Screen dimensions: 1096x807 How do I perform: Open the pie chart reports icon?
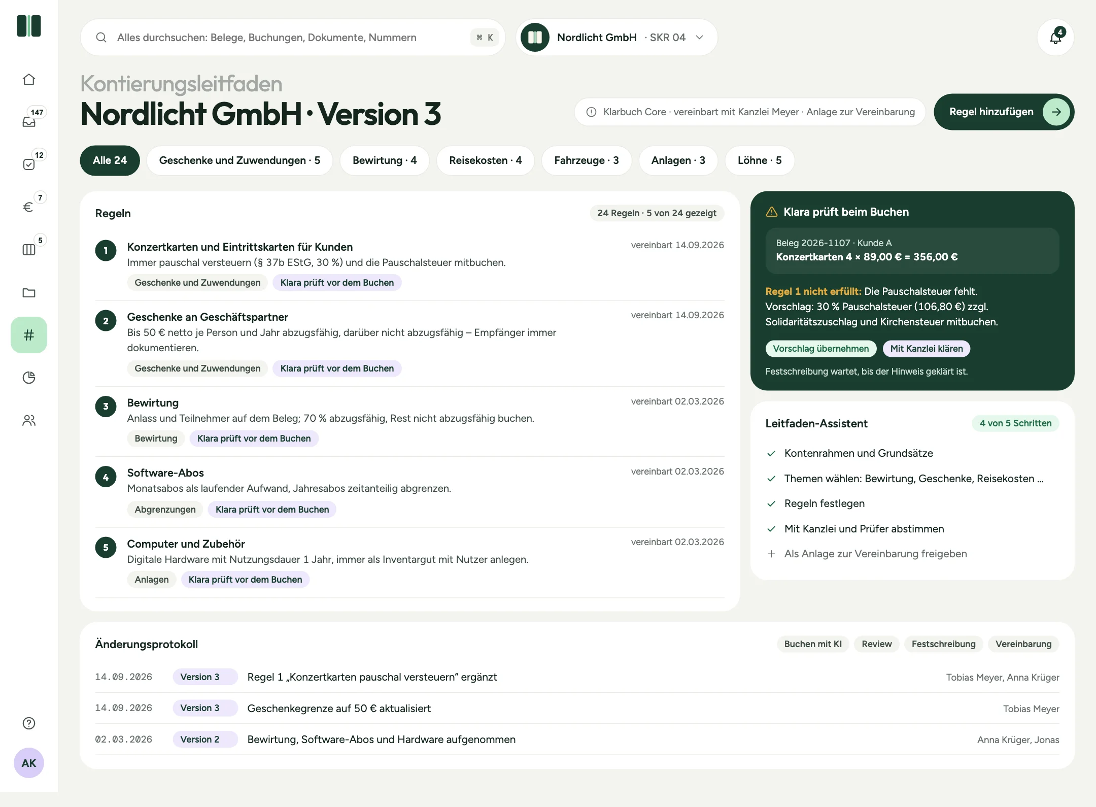point(29,378)
